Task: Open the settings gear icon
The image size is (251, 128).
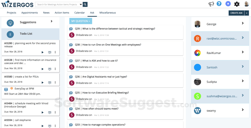Action: click(237, 4)
